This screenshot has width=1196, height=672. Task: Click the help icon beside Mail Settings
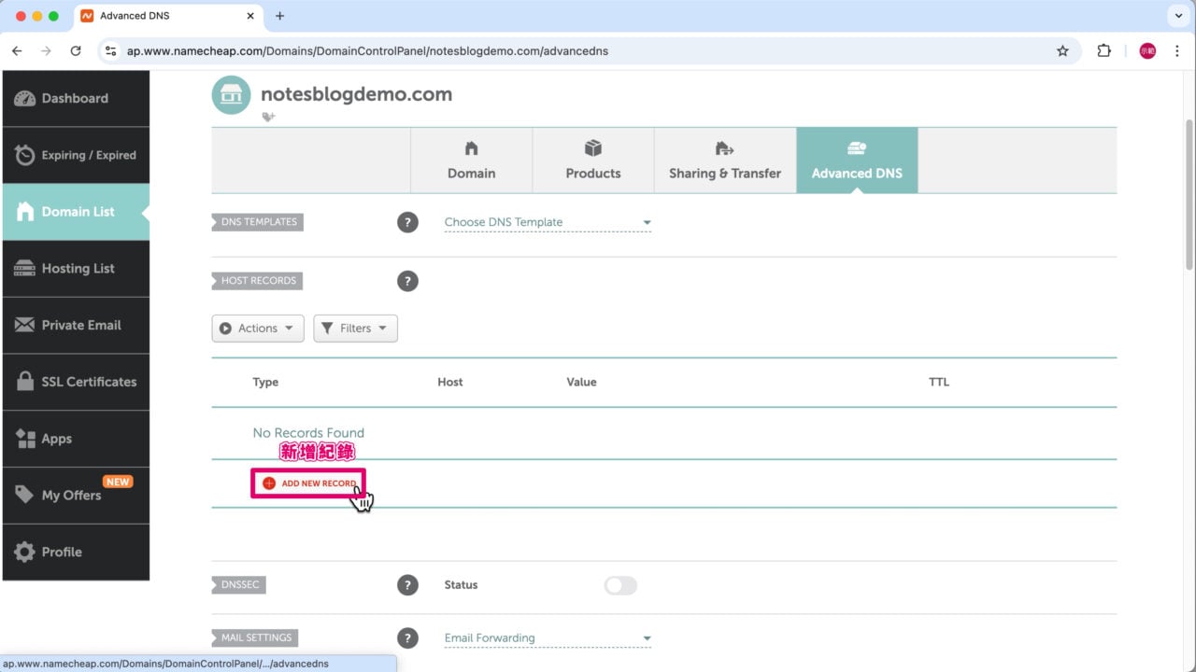pos(407,638)
